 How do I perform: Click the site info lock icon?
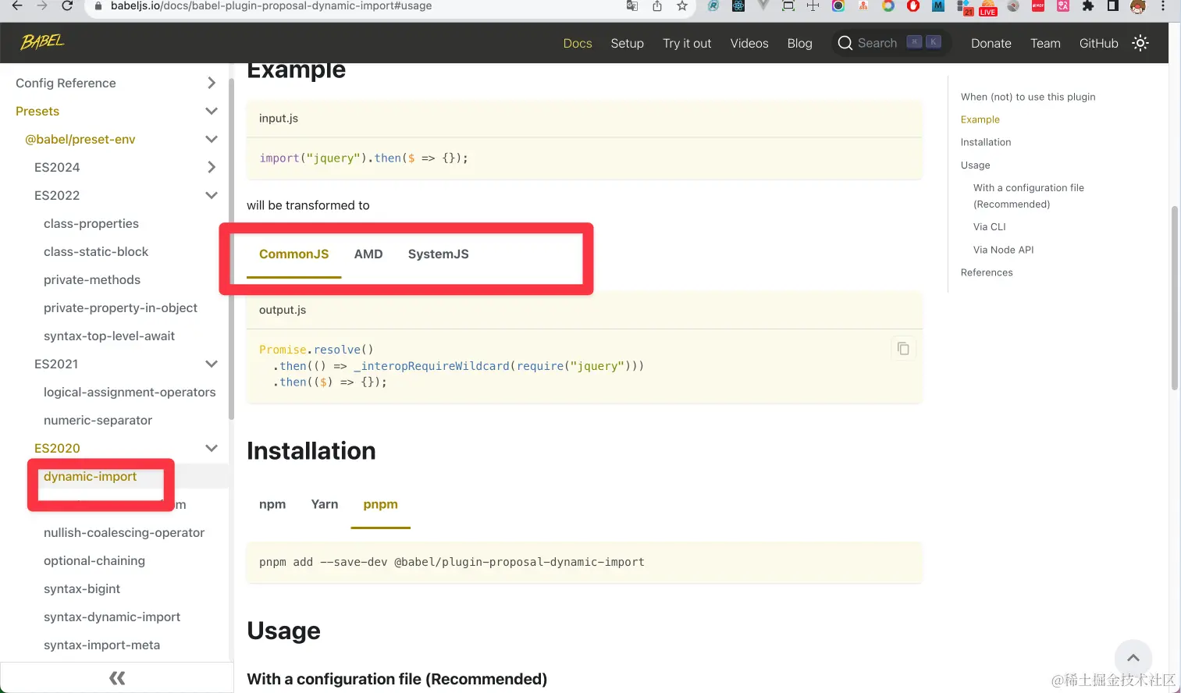(x=98, y=5)
